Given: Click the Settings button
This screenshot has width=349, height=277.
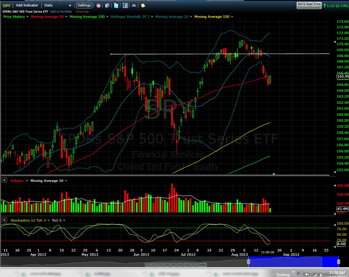Looking at the screenshot, I should pos(84,5).
